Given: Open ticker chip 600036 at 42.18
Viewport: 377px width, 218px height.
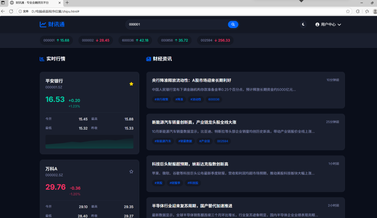Looking at the screenshot, I should tap(135, 40).
